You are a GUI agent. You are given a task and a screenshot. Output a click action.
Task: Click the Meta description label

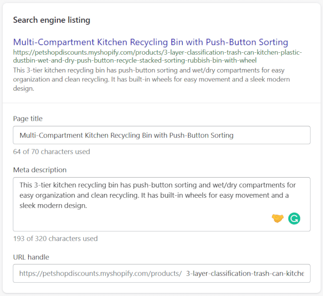[40, 170]
